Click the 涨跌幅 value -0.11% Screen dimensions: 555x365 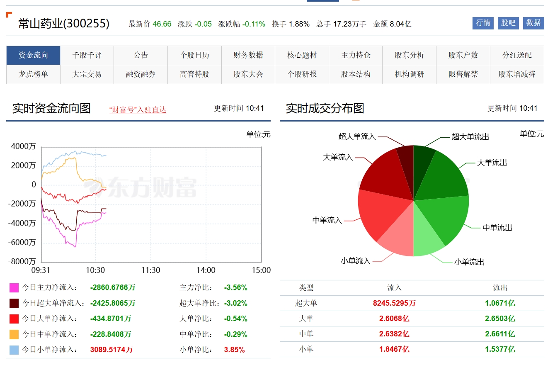[254, 24]
